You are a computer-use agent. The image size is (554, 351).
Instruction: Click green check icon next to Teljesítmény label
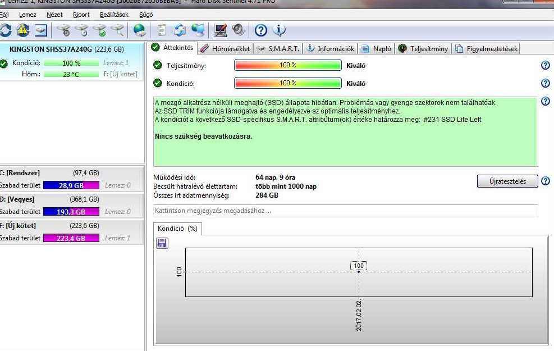pos(158,65)
